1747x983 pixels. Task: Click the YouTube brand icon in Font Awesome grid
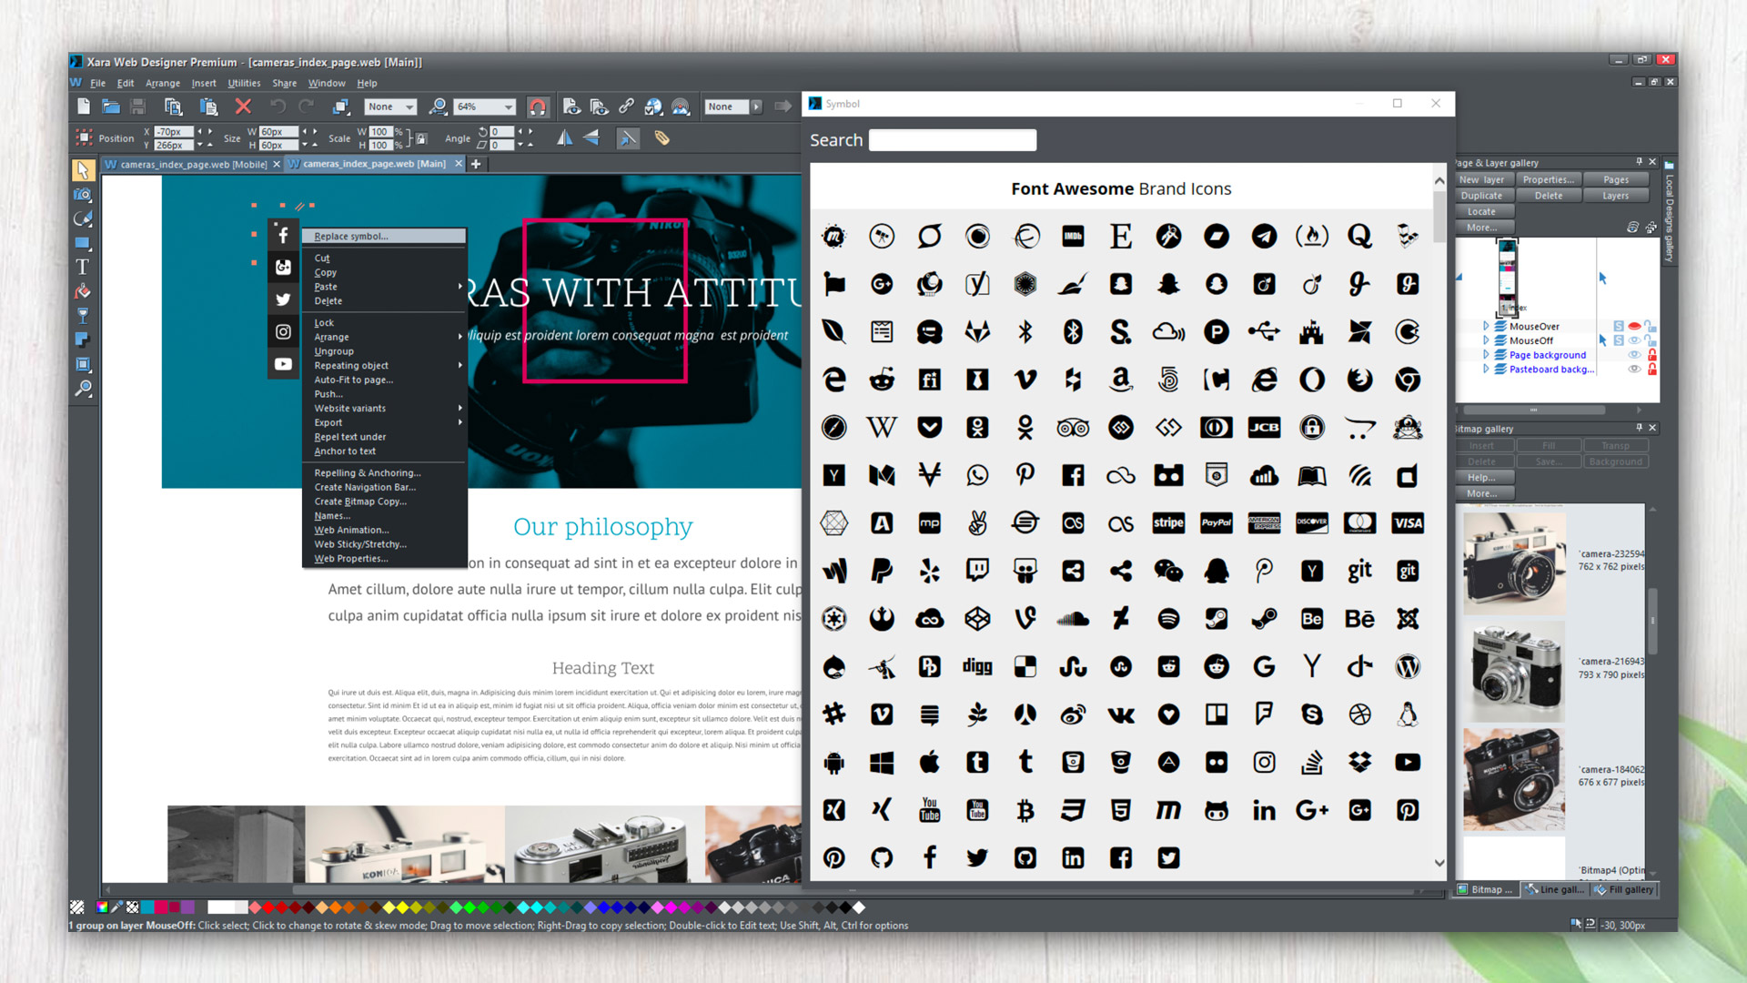(1408, 762)
